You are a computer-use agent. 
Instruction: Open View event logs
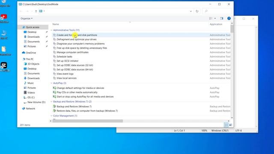coord(65,74)
